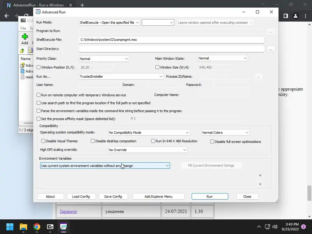Toggle Chrome side panel icon
Image resolution: width=312 pixels, height=234 pixels.
pyautogui.click(x=286, y=16)
